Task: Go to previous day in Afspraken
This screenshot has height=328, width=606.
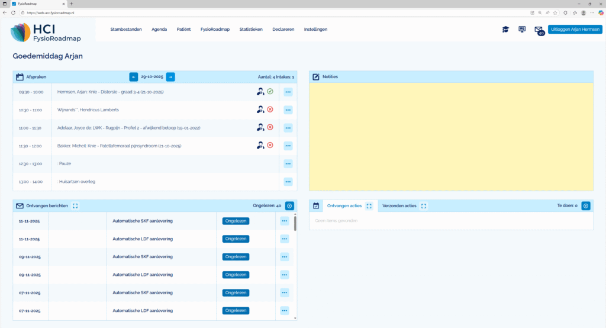Action: coord(134,77)
